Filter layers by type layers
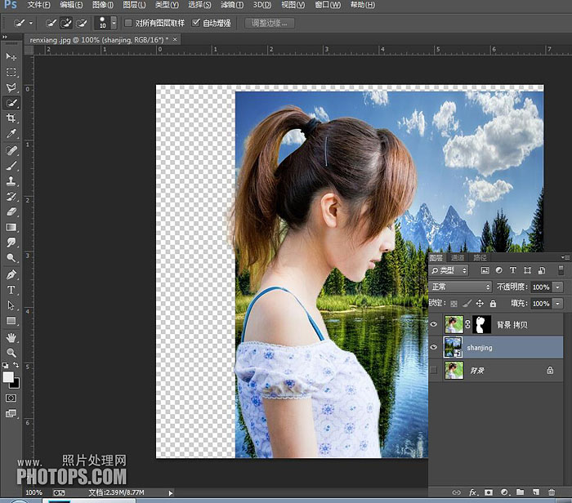 [513, 270]
